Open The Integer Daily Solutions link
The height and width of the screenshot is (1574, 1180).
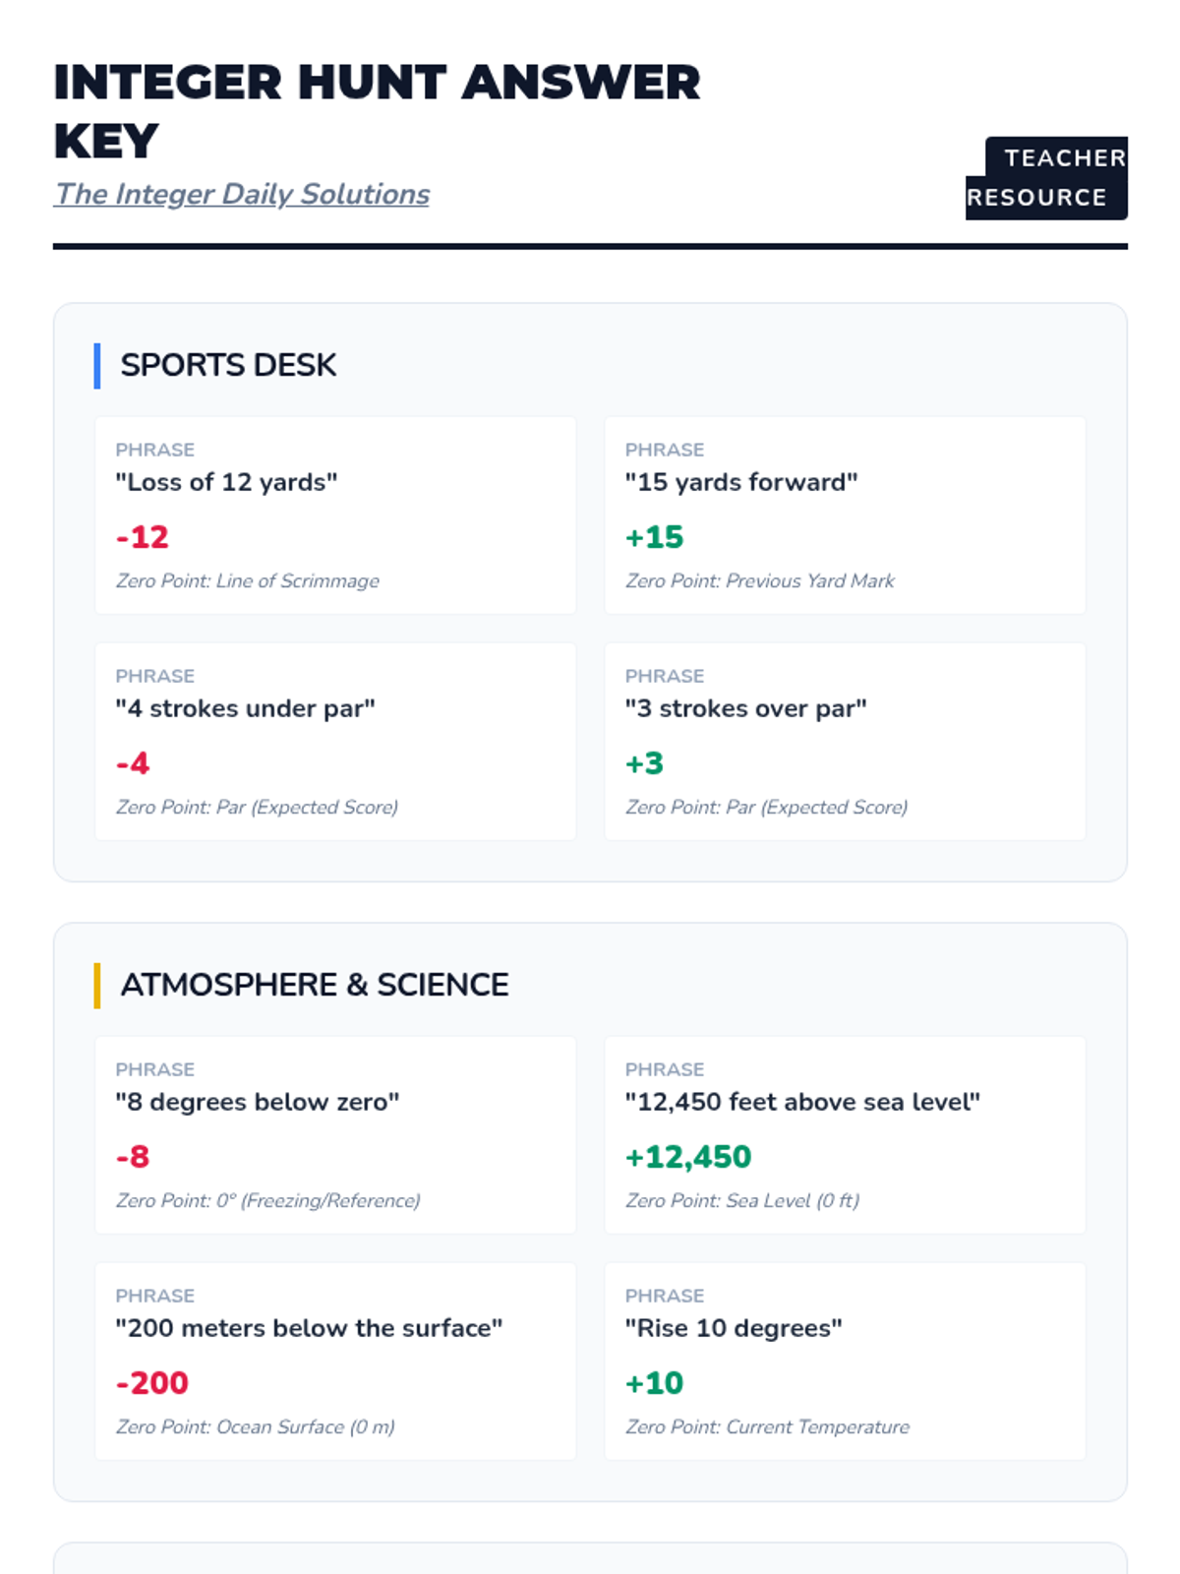[242, 194]
